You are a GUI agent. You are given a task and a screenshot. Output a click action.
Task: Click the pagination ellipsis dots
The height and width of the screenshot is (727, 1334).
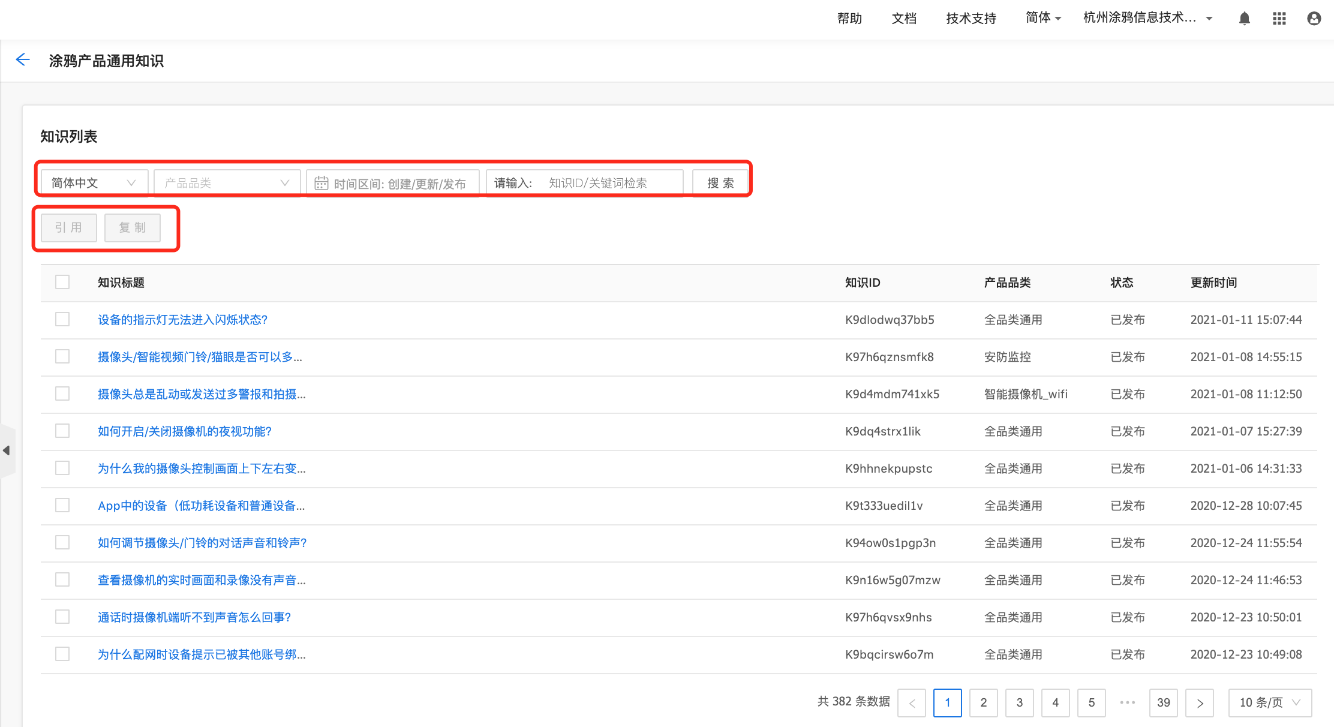pos(1128,702)
